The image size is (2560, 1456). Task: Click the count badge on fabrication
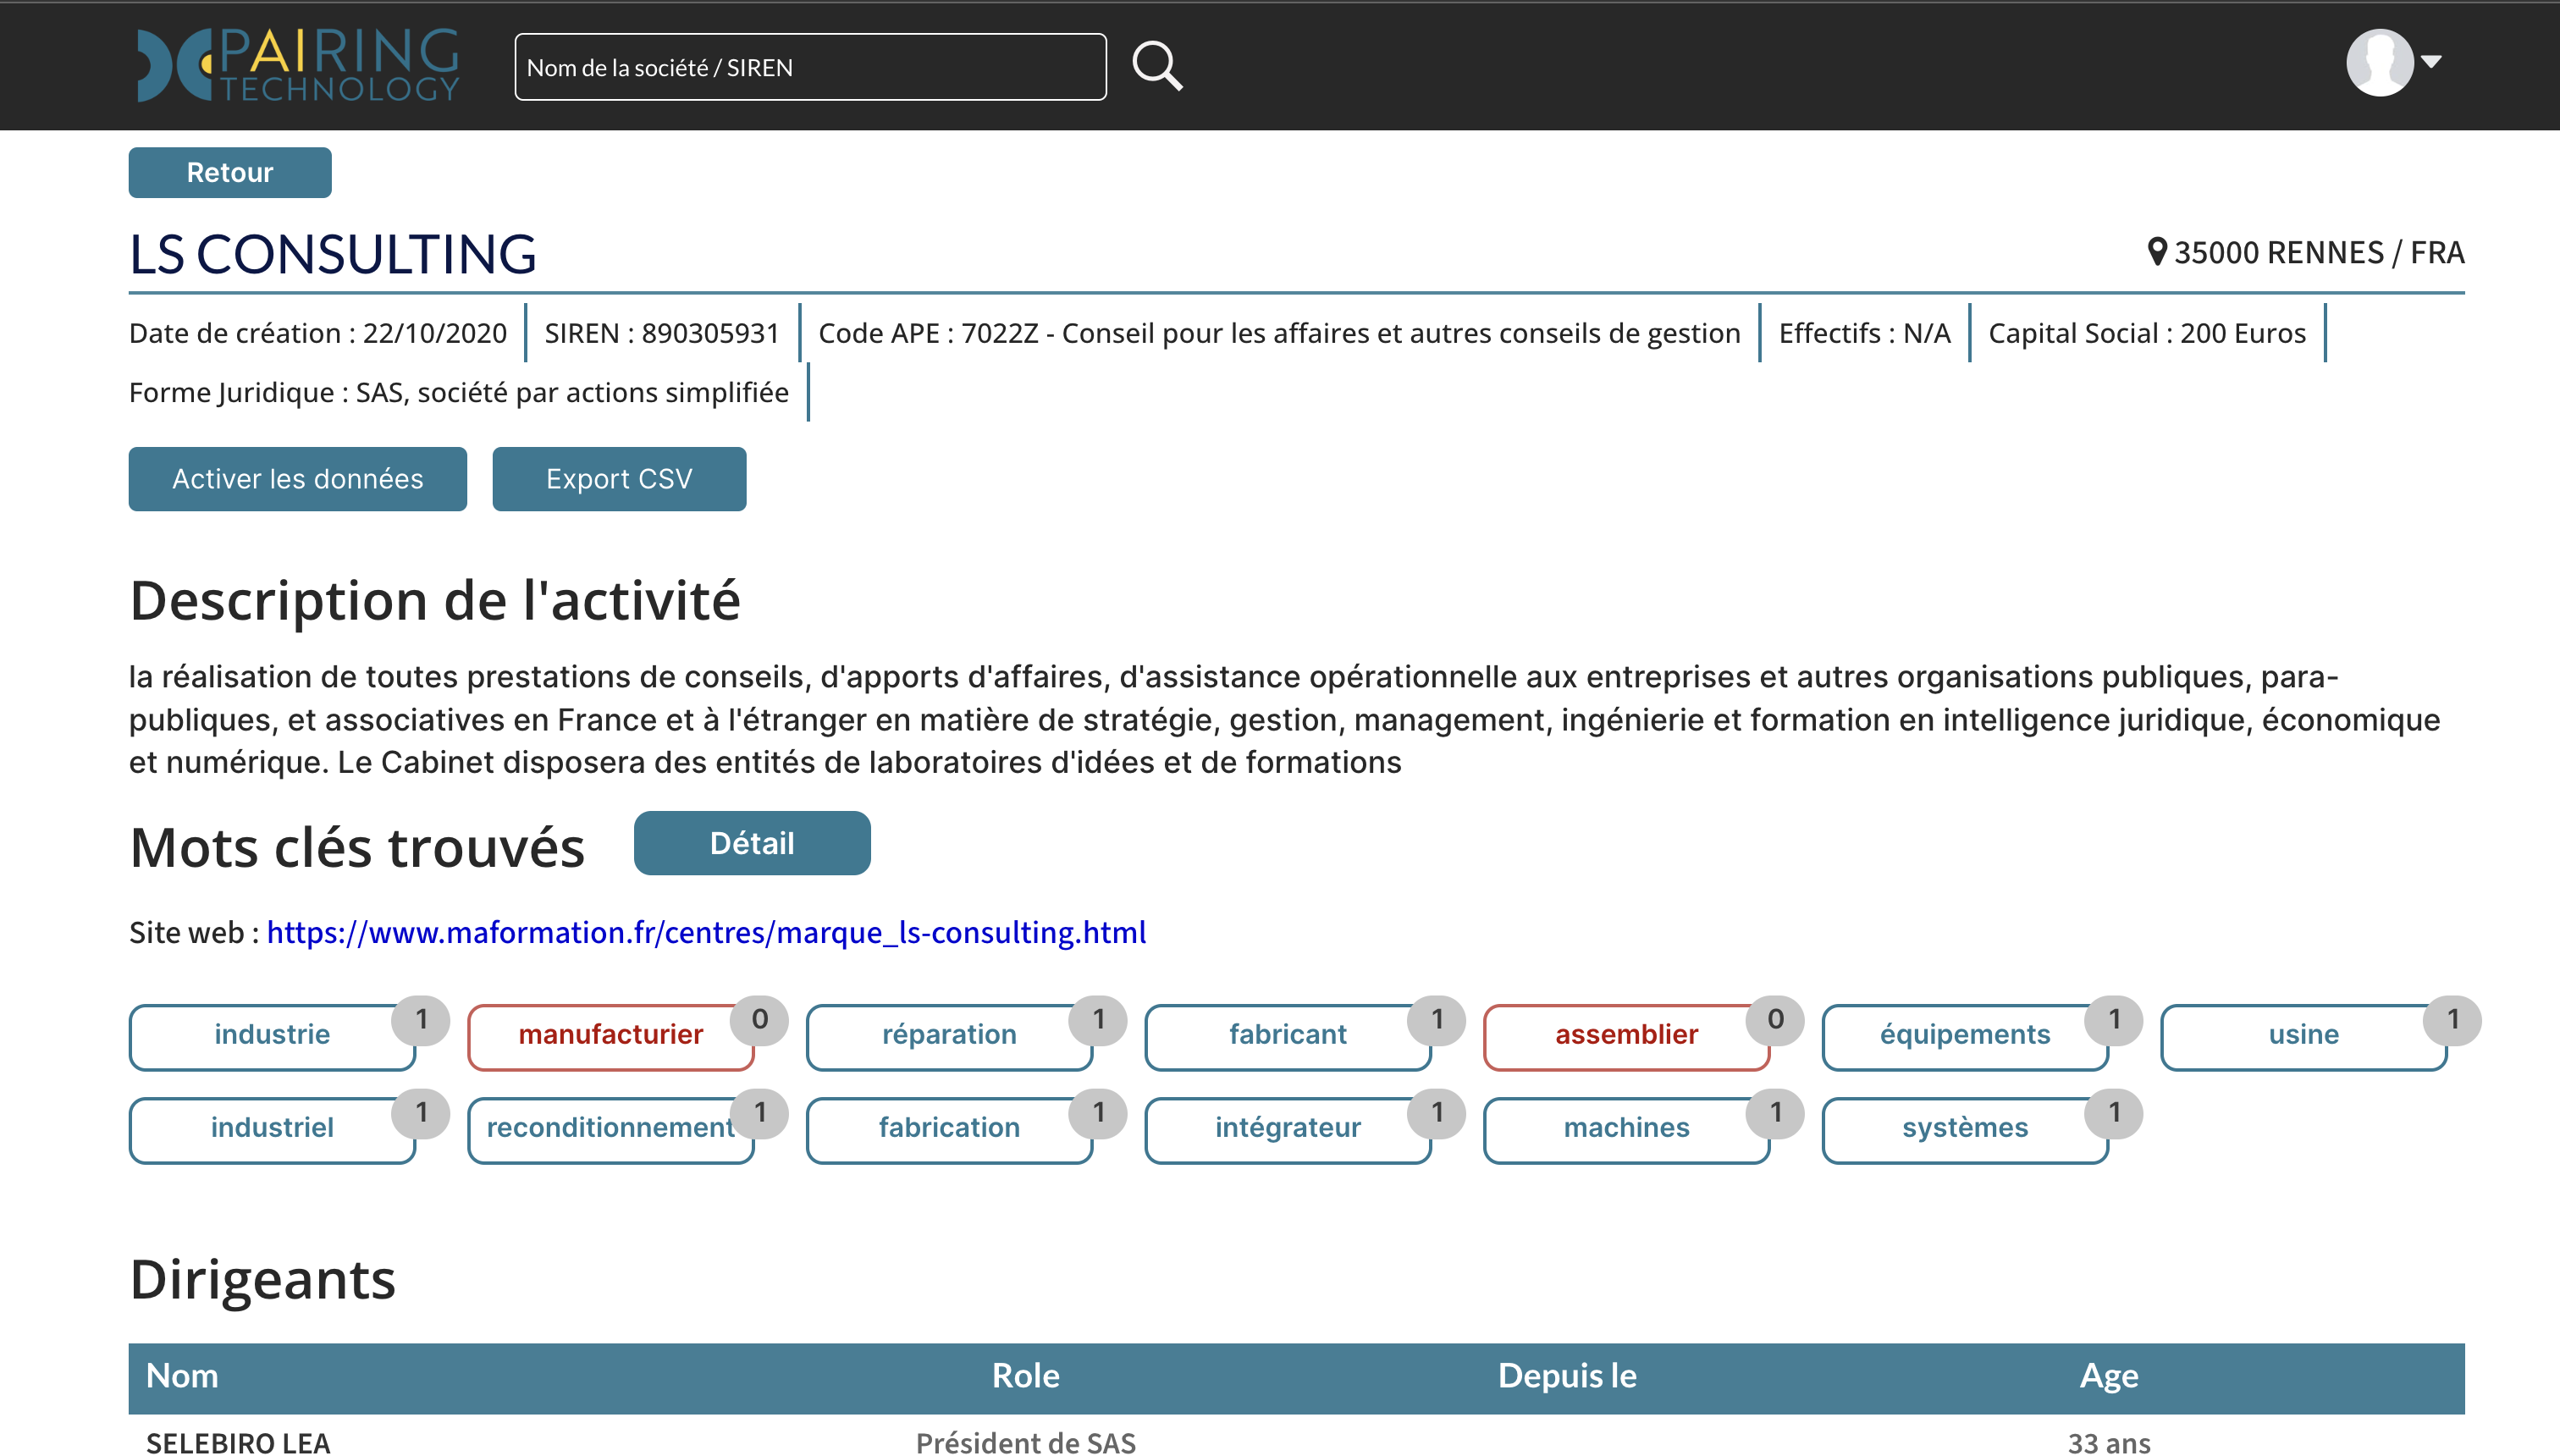coord(1098,1113)
